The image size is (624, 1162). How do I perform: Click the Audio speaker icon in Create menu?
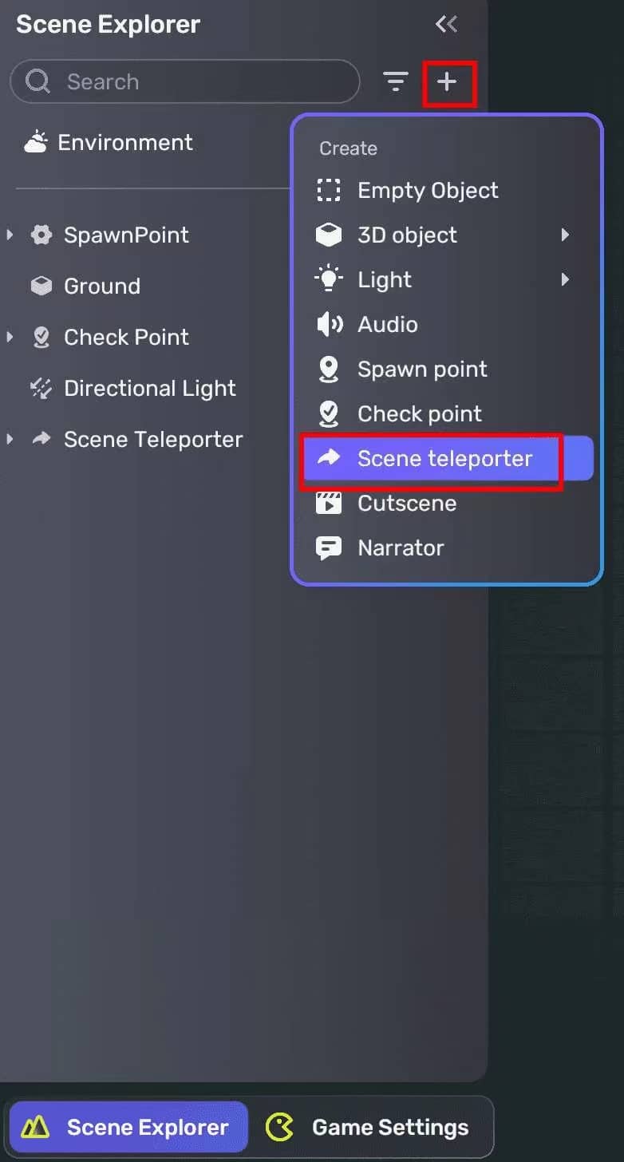[329, 324]
